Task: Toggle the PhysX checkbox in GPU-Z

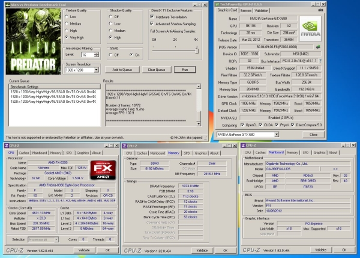Action: click(277, 125)
